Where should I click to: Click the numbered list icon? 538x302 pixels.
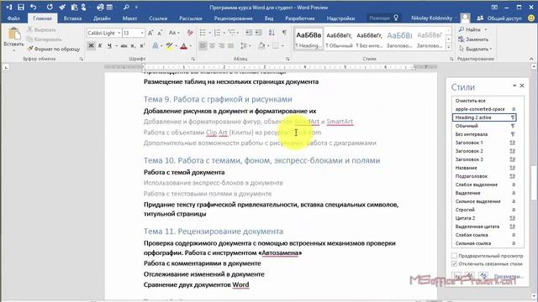pos(217,33)
